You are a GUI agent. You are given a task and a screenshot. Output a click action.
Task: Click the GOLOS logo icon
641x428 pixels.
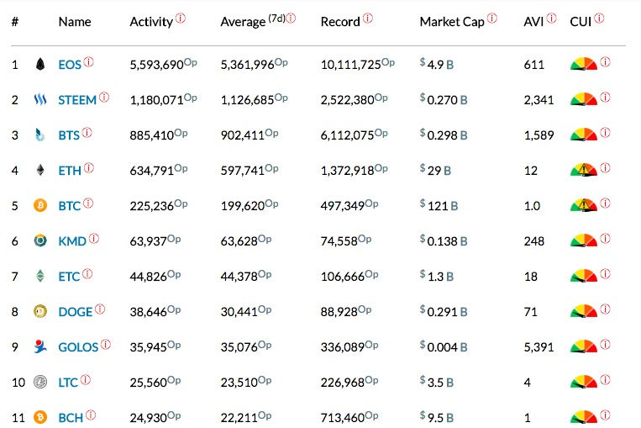[40, 346]
